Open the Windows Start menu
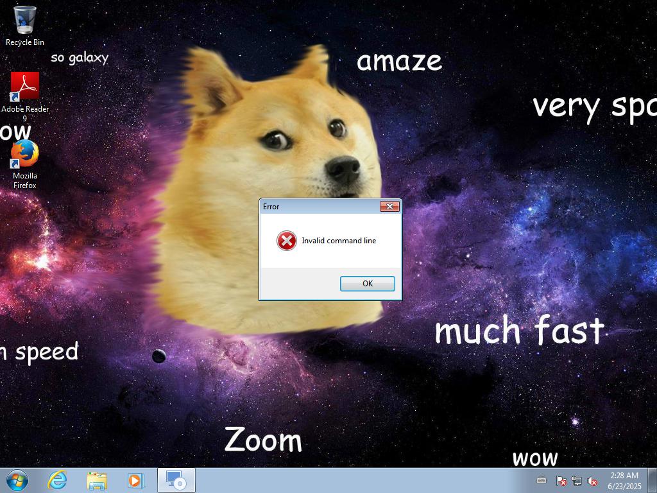The image size is (657, 493). pos(17,480)
